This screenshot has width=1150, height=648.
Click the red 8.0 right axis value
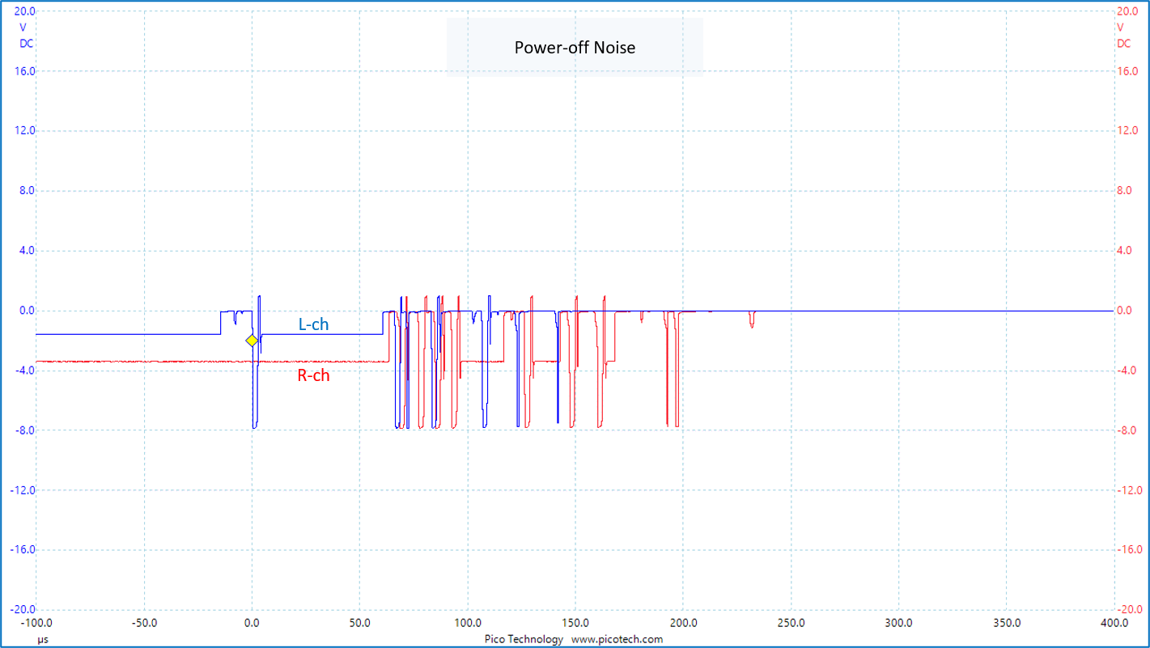[1124, 191]
